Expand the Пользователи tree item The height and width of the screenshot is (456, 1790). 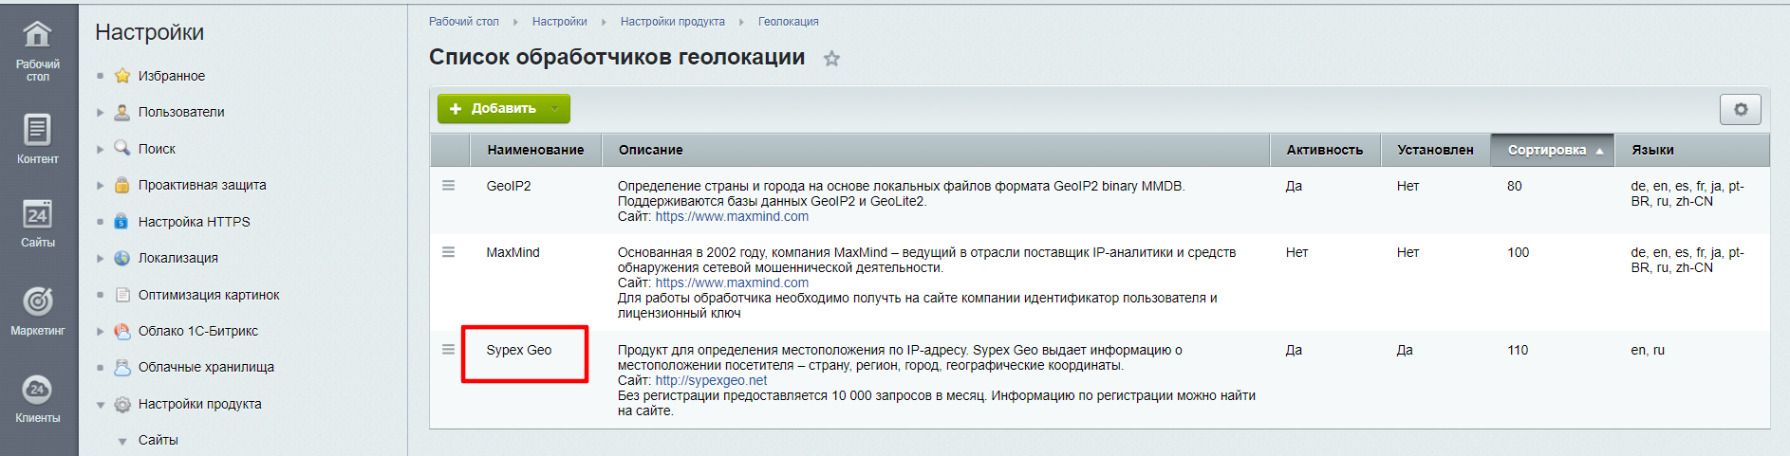pos(101,113)
